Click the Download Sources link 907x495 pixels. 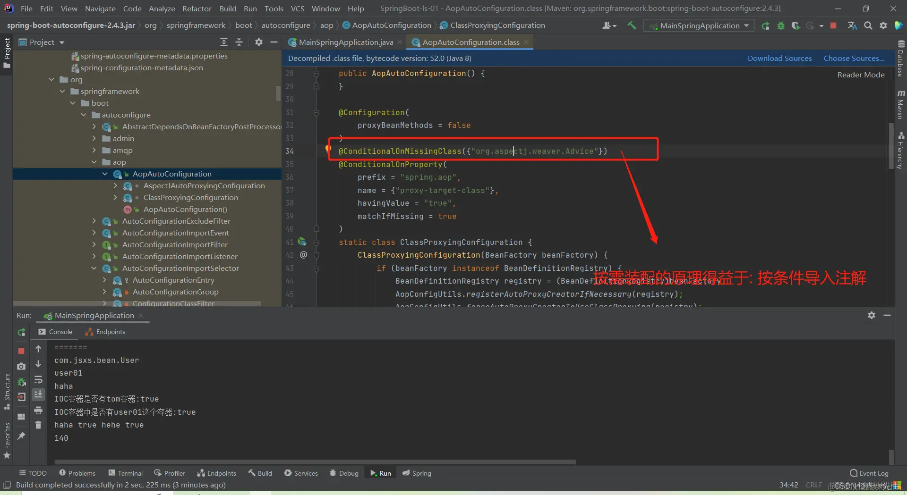[x=779, y=58]
